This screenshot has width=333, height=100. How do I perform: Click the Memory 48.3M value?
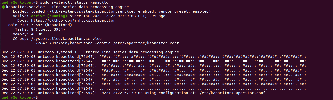[37, 34]
